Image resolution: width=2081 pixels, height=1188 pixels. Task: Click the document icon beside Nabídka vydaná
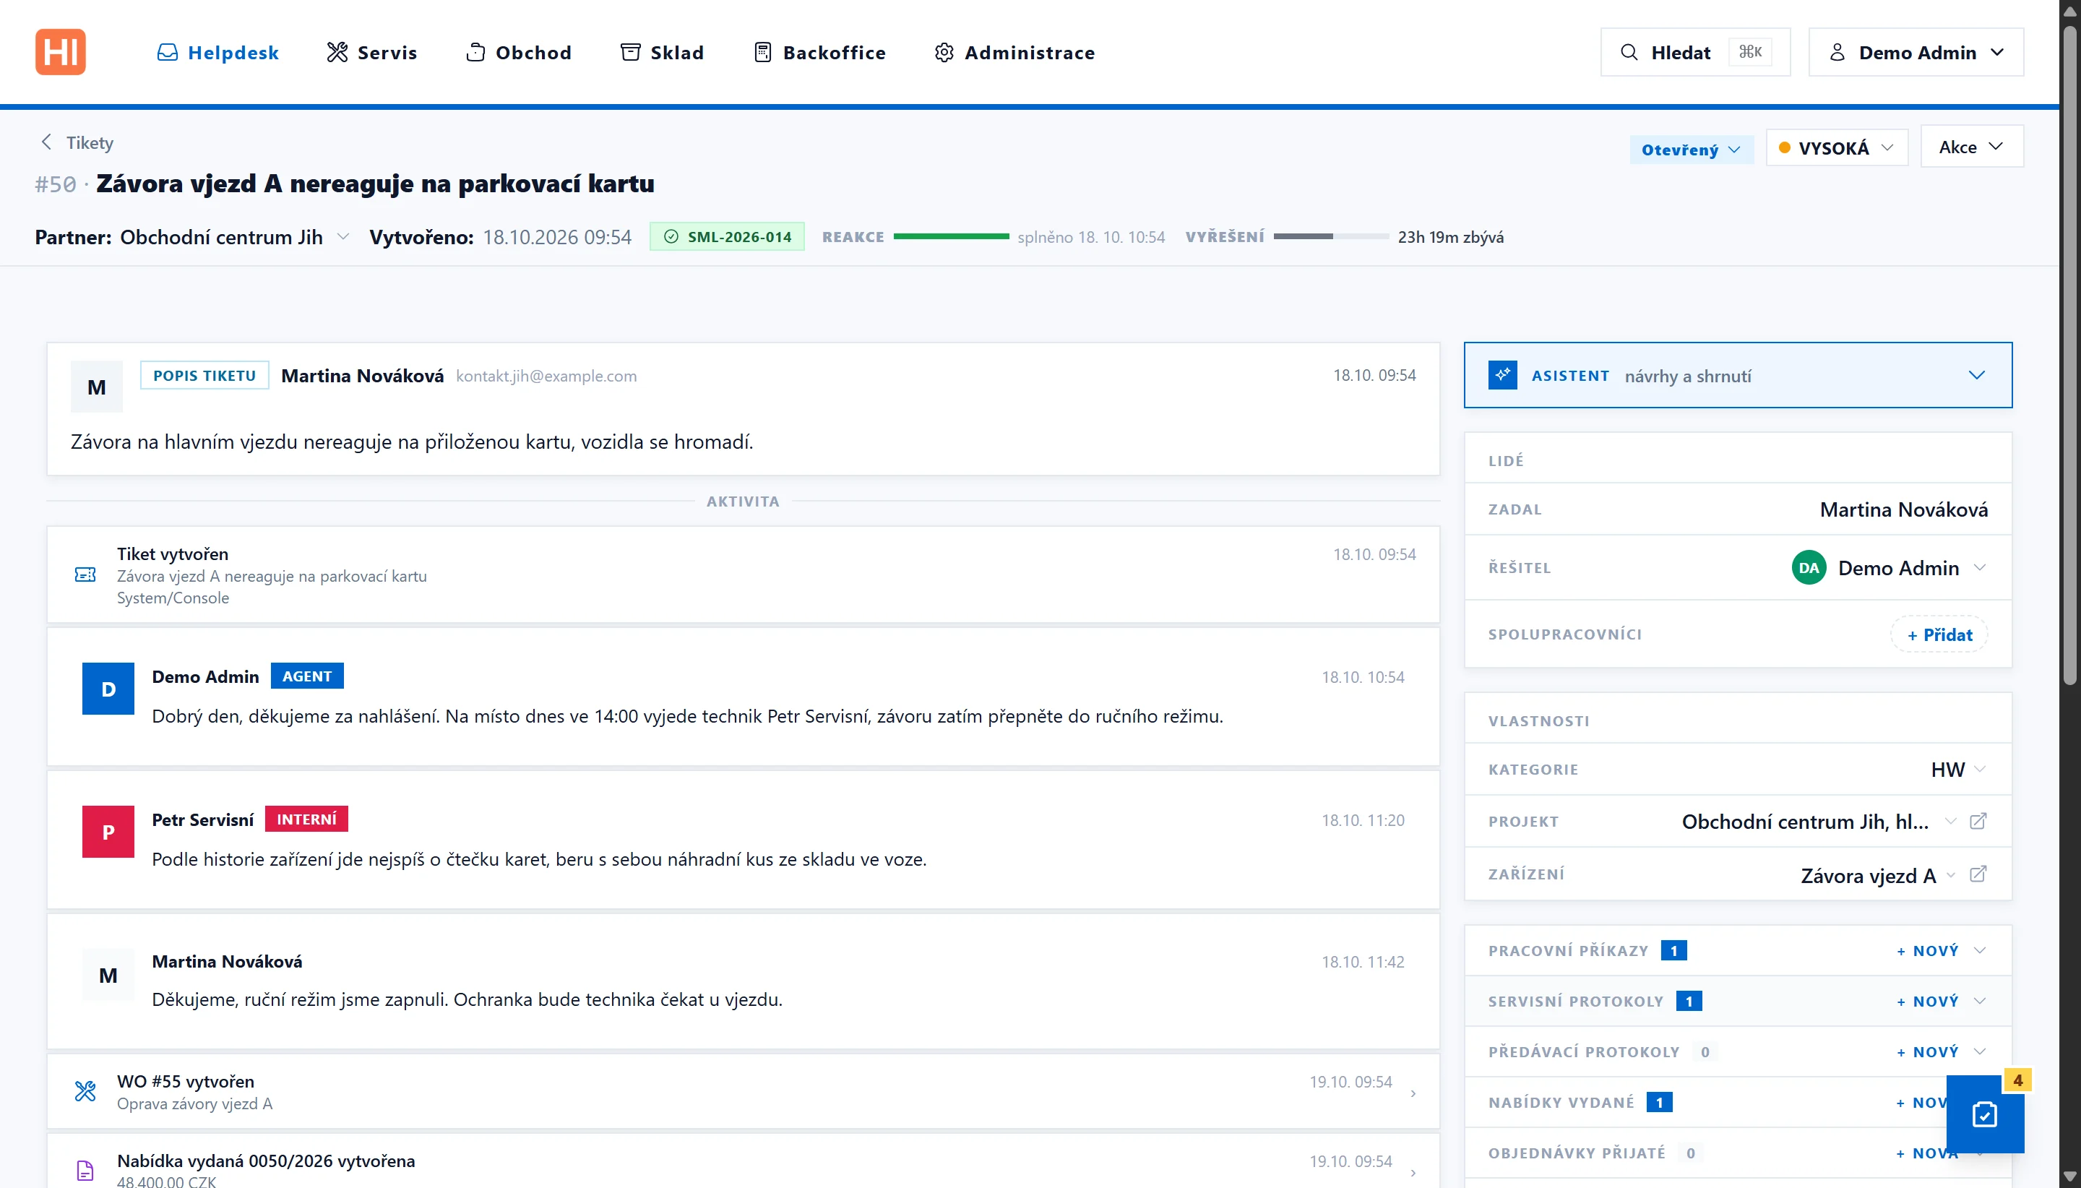[86, 1170]
